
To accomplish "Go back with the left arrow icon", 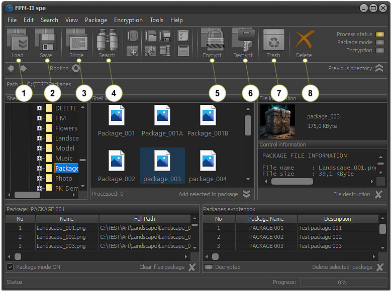I will point(11,68).
